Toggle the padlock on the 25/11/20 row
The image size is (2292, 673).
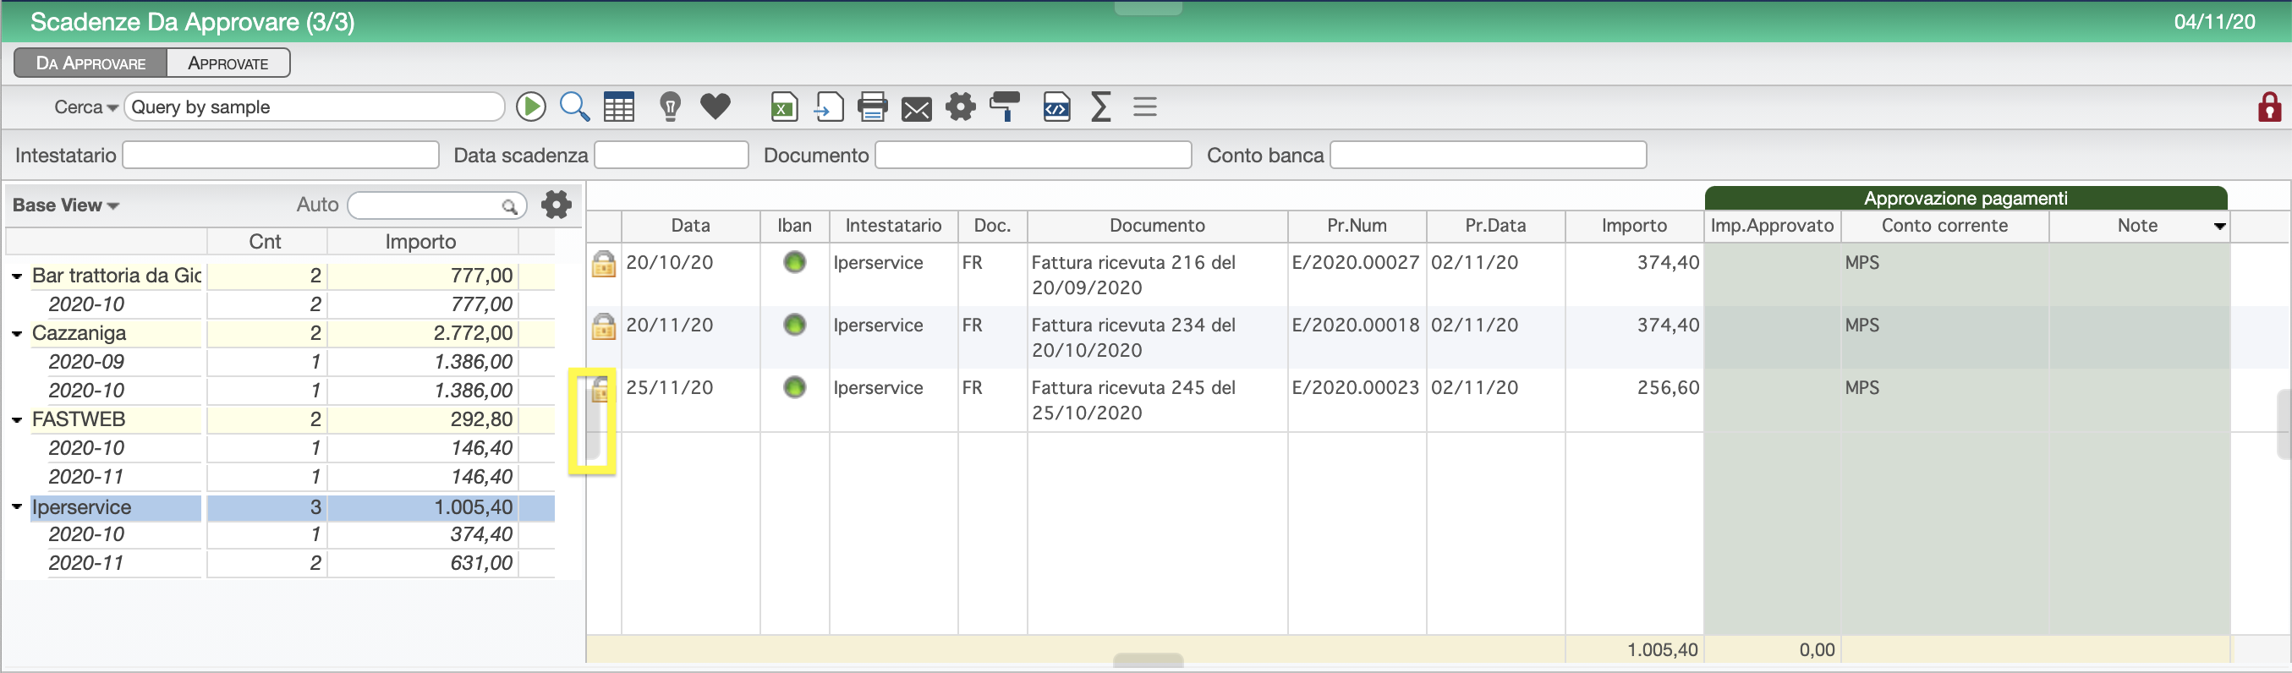600,389
